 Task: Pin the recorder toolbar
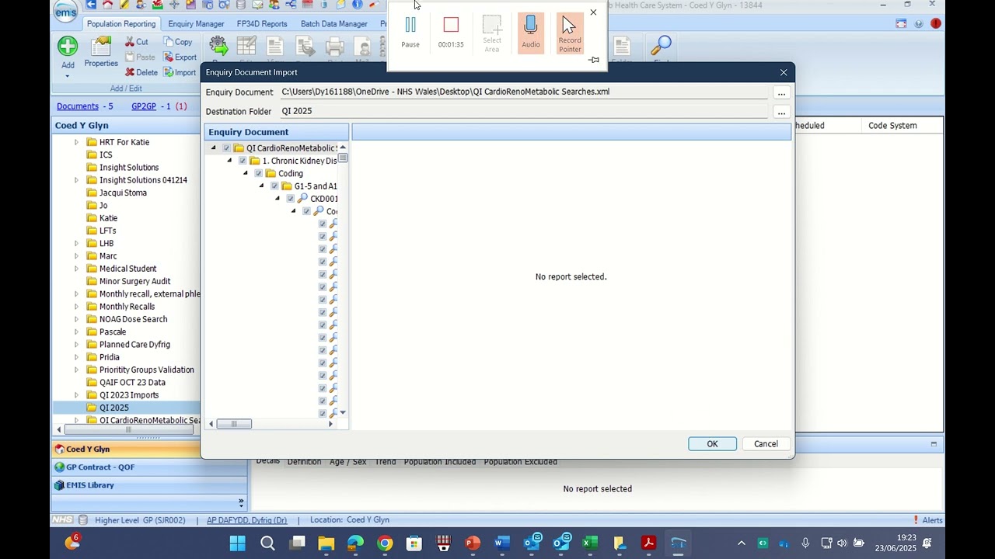[x=594, y=60]
